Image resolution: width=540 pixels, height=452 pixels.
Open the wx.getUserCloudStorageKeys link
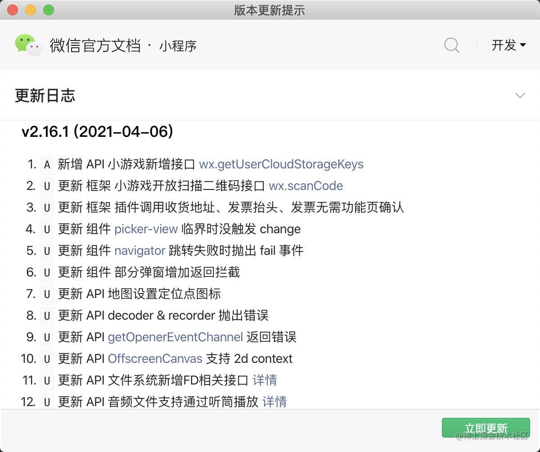pyautogui.click(x=281, y=165)
